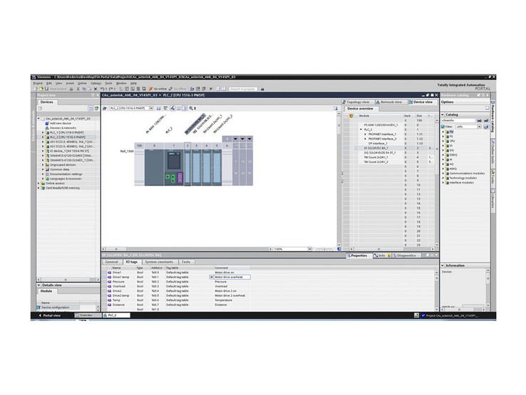Screen dimensions: 526x395
Task: Click the Go online button
Action: pos(158,89)
